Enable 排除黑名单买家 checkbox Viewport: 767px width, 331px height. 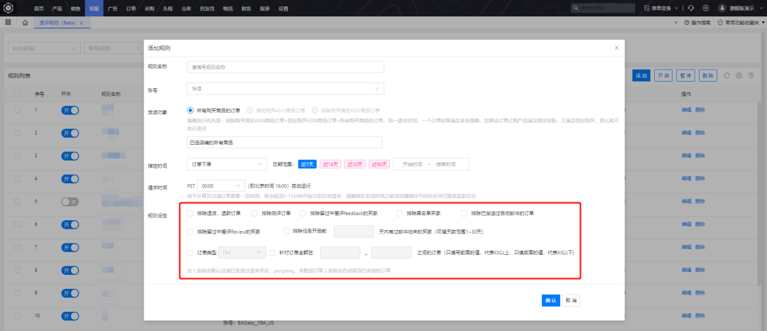400,213
